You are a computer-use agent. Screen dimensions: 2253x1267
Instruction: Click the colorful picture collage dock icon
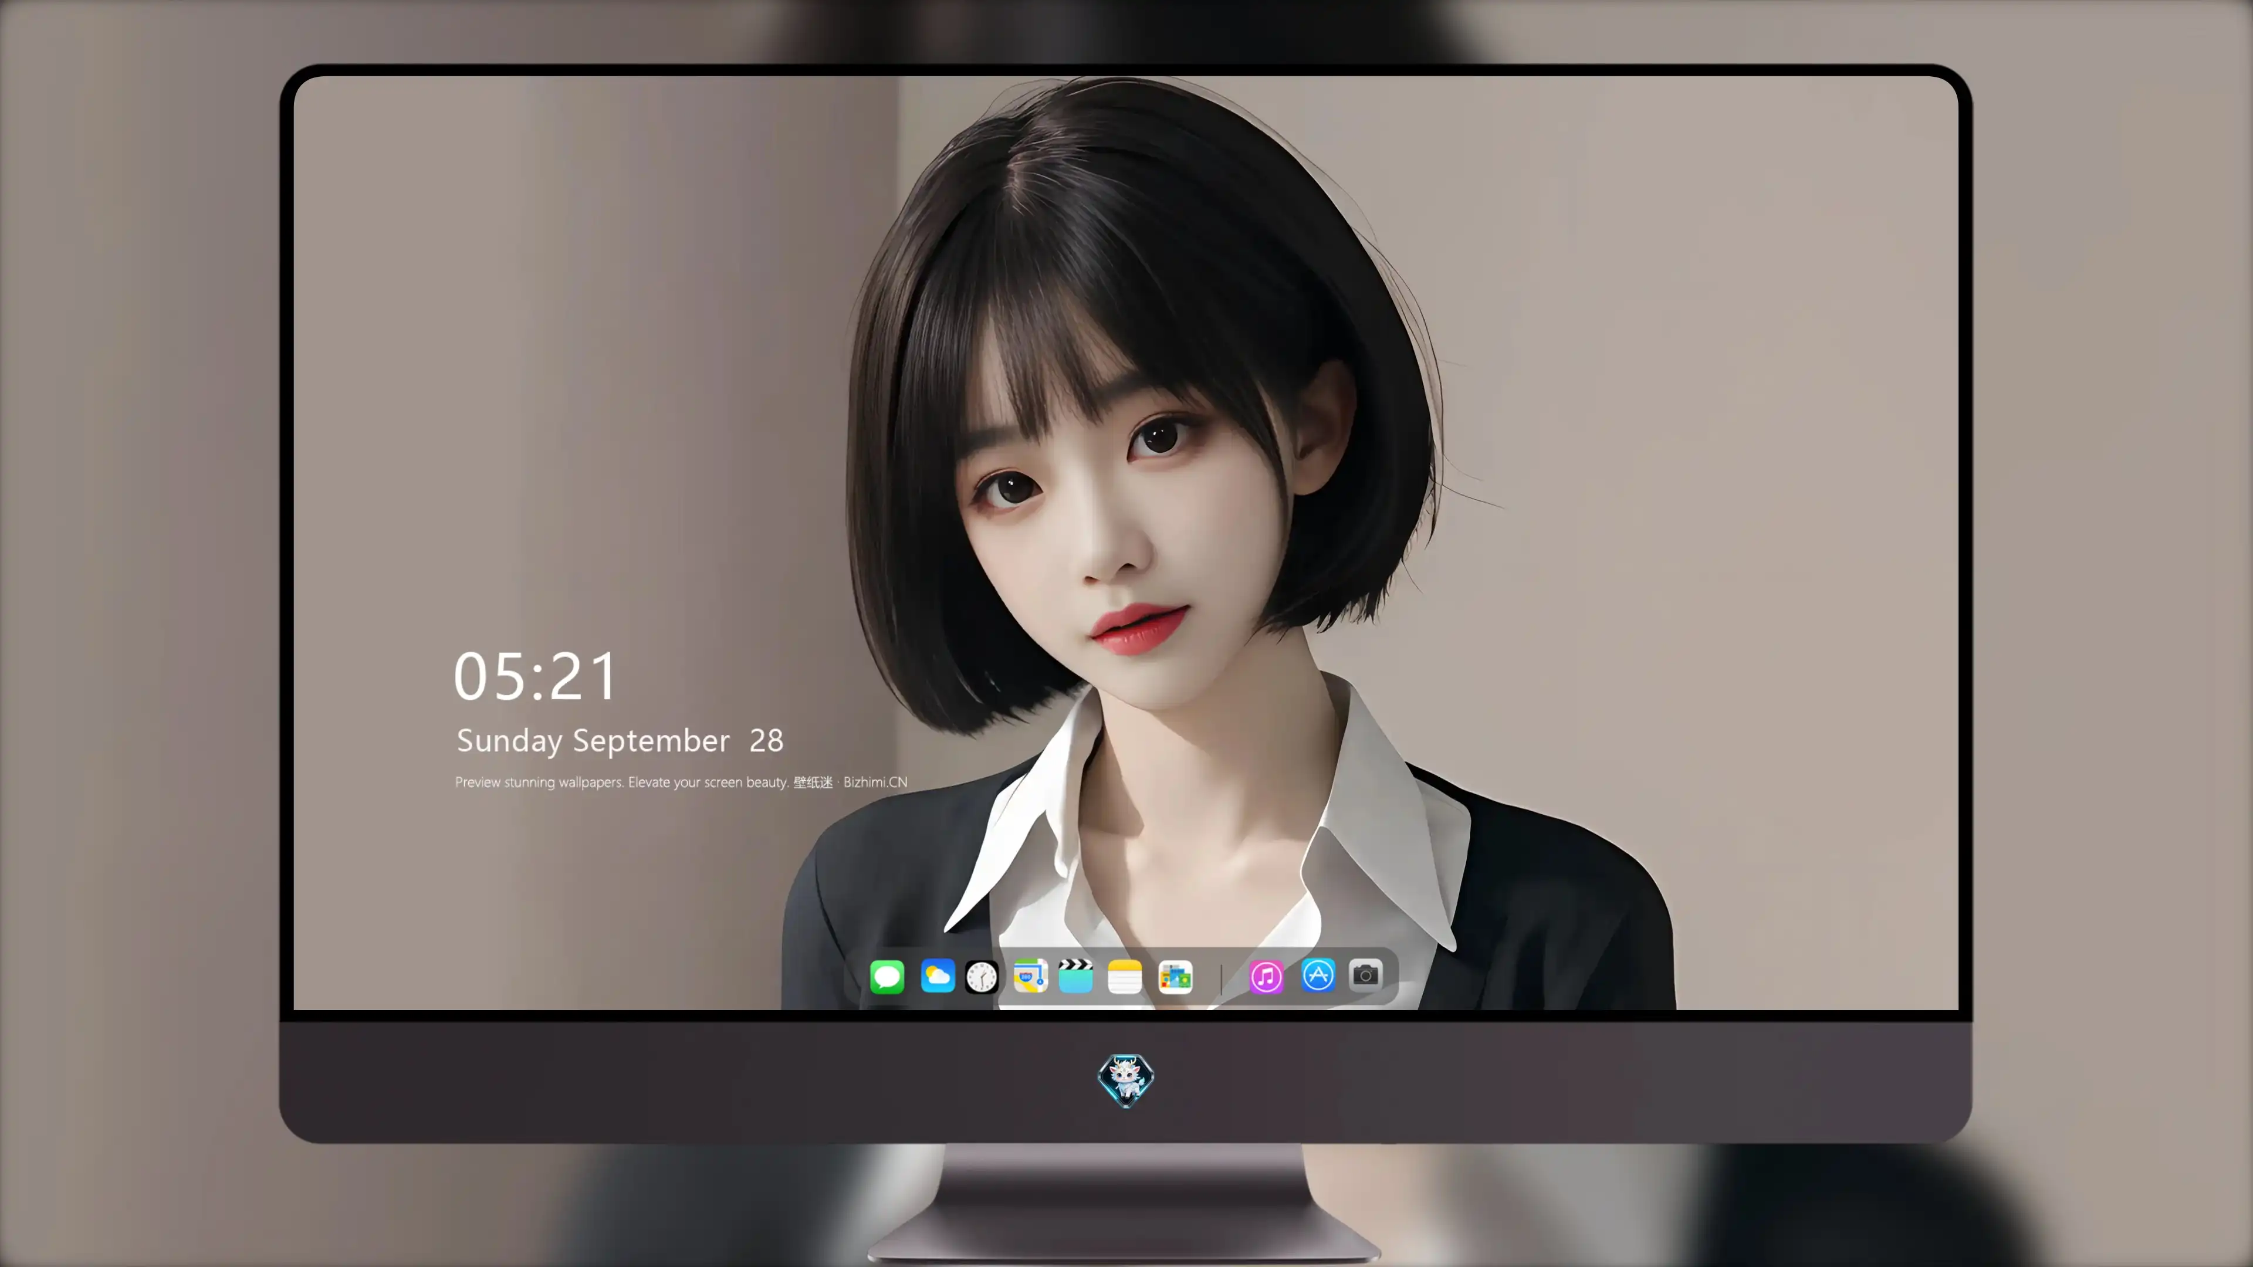point(1175,977)
